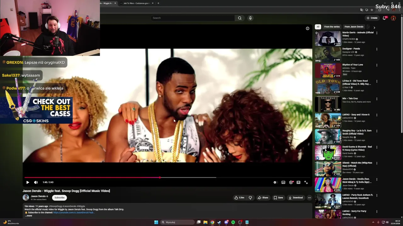The image size is (403, 226).
Task: Select the From Jason Derulo chip
Action: click(x=354, y=27)
